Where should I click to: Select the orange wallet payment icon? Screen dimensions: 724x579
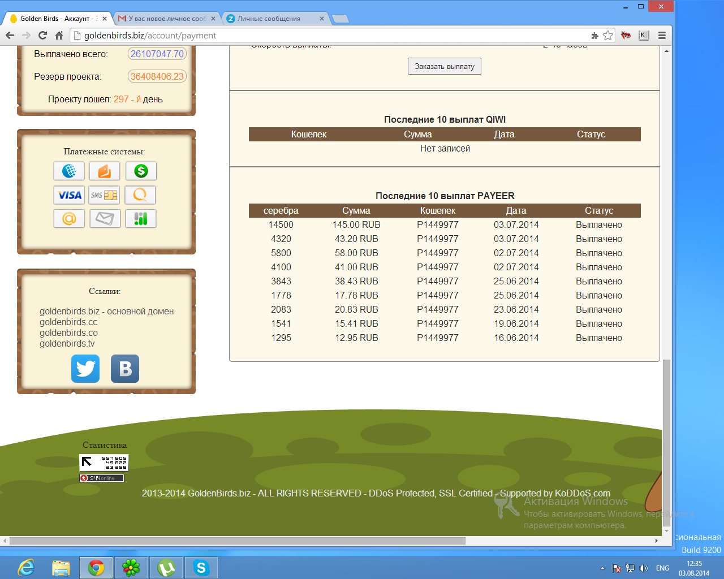pyautogui.click(x=105, y=171)
